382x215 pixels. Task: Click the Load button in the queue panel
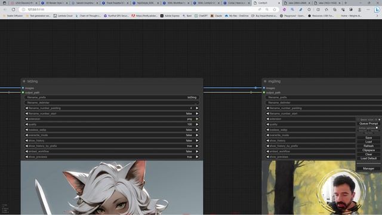point(369,142)
